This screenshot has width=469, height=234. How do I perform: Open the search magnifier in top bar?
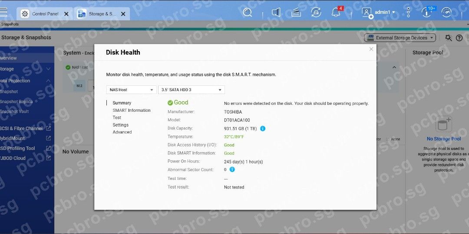(x=248, y=12)
